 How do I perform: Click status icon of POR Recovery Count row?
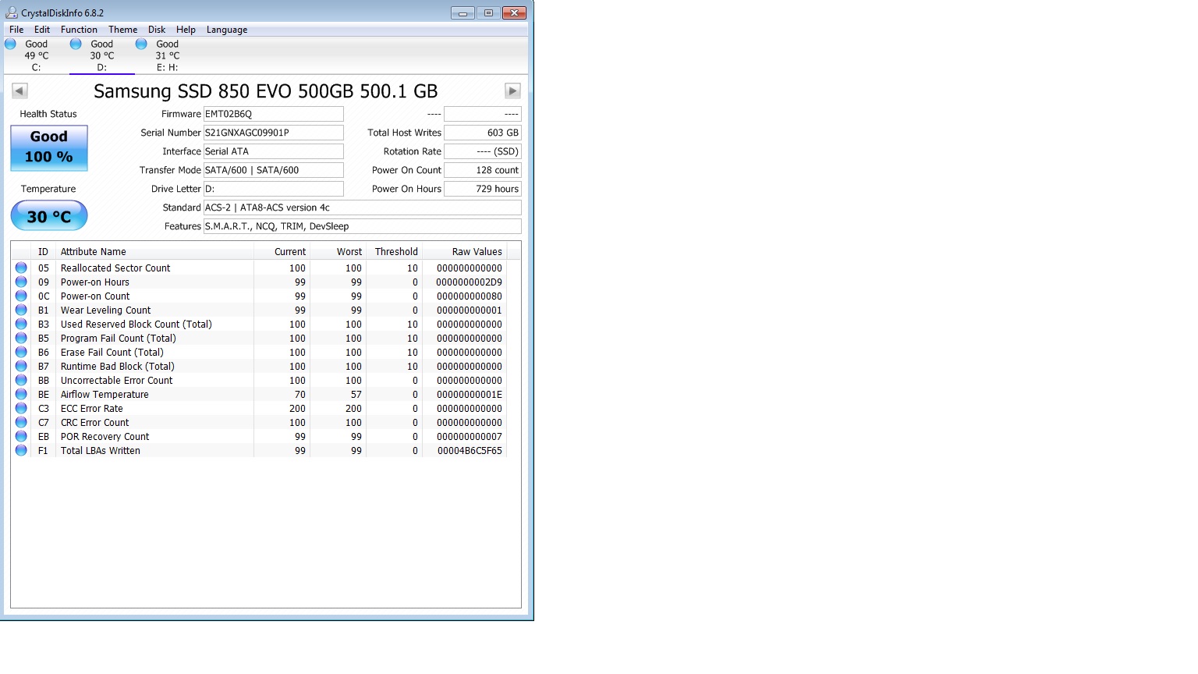(x=21, y=436)
